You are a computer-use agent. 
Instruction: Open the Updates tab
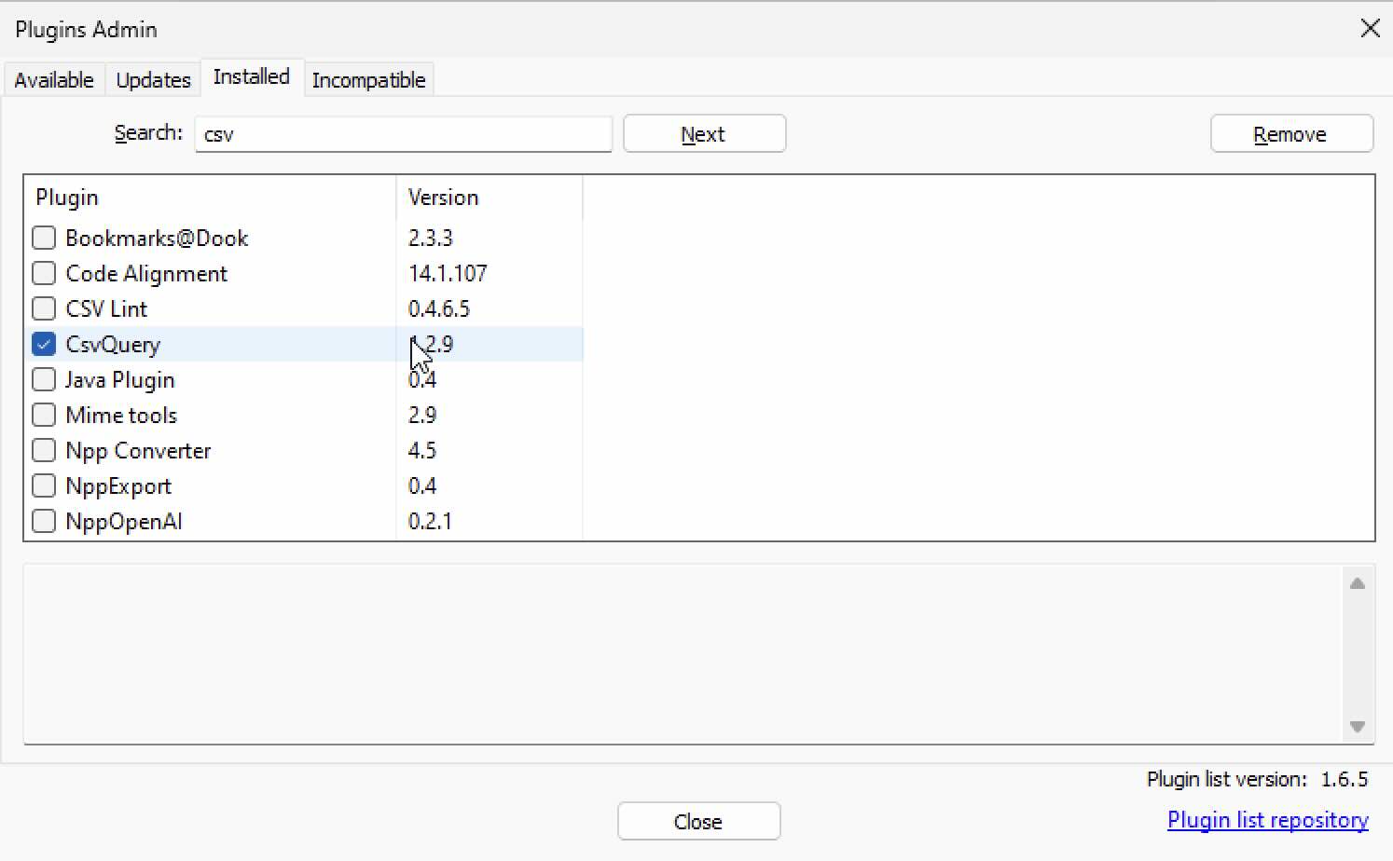coord(153,79)
